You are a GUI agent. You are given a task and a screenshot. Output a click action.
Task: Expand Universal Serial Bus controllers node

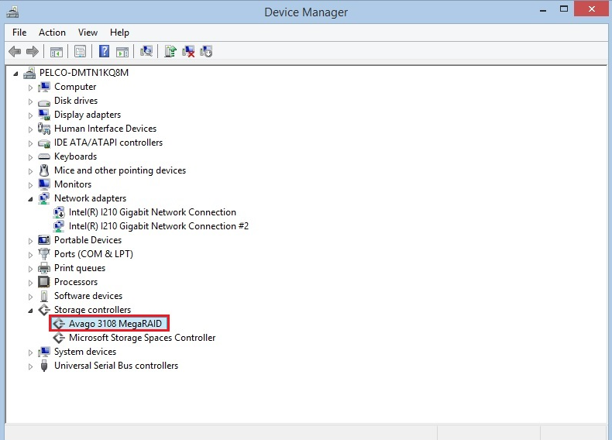31,366
